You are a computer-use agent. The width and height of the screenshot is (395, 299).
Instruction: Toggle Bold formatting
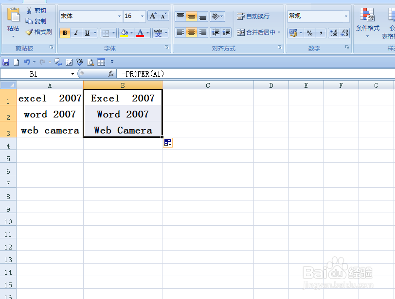tap(65, 33)
